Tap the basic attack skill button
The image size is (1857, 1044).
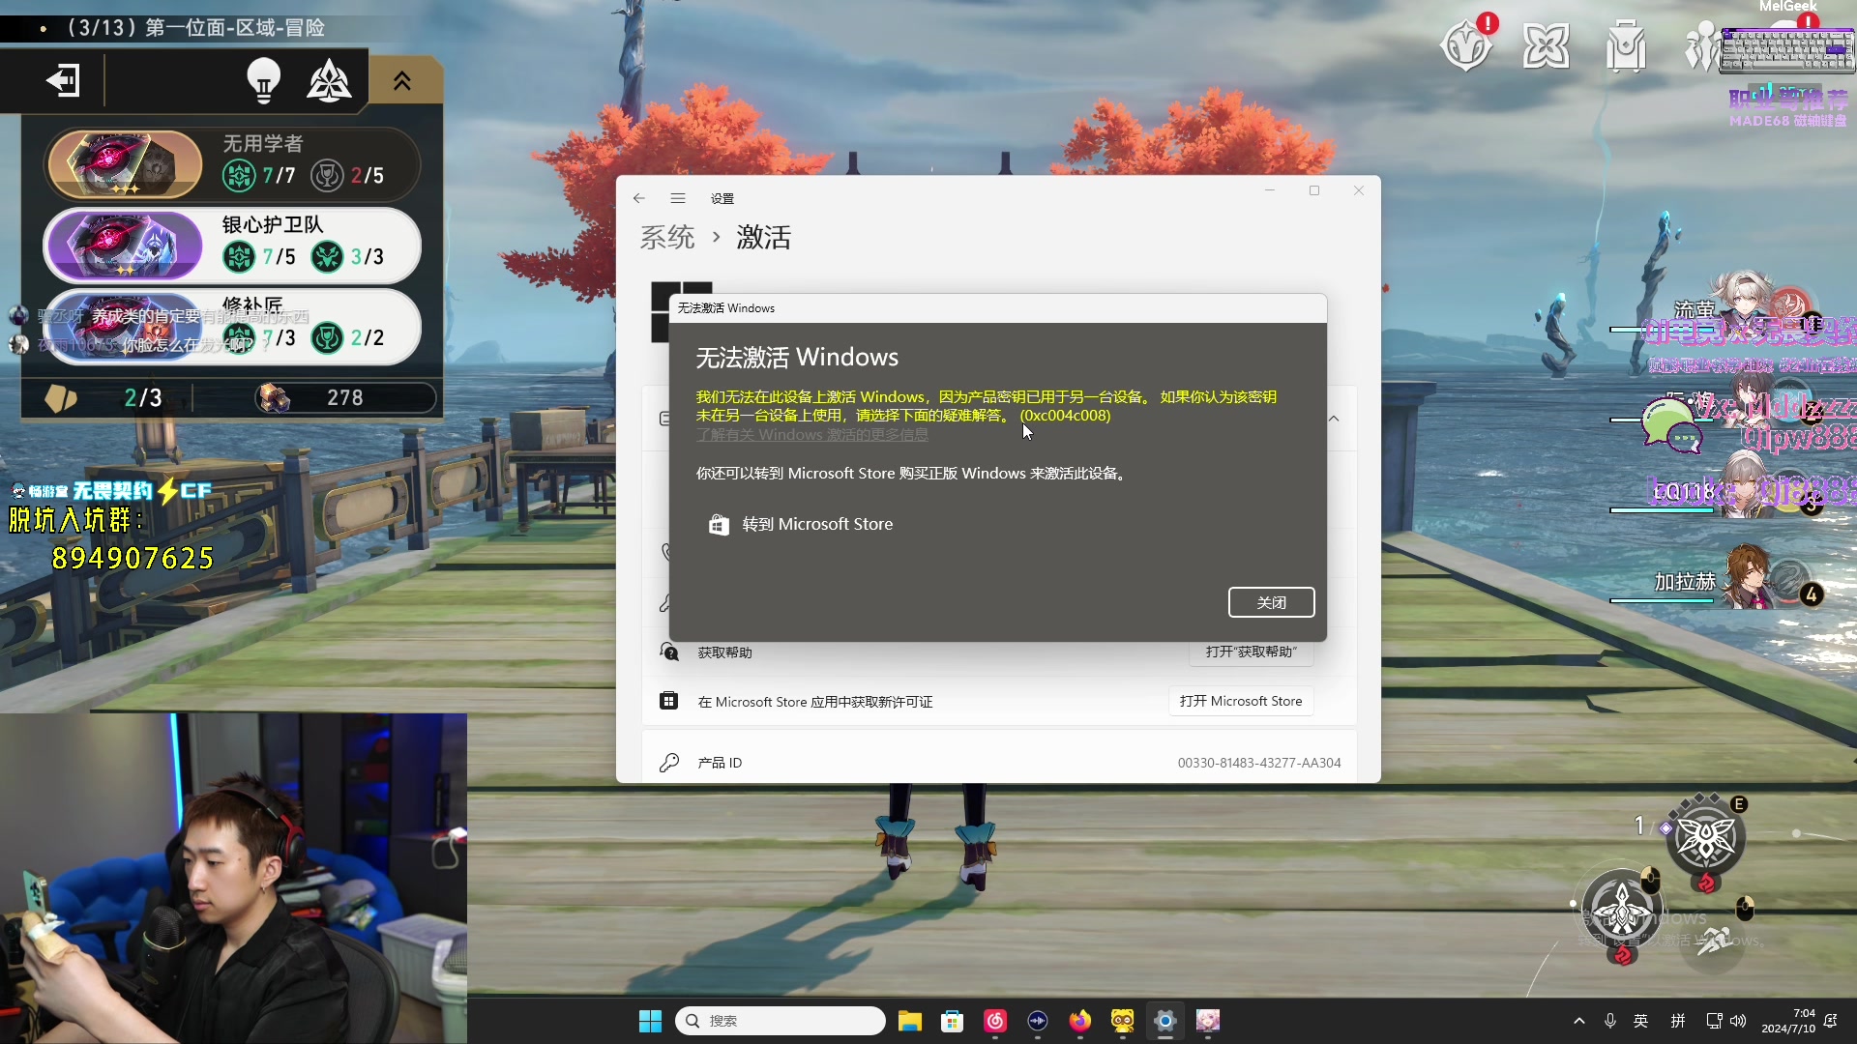(x=1621, y=909)
